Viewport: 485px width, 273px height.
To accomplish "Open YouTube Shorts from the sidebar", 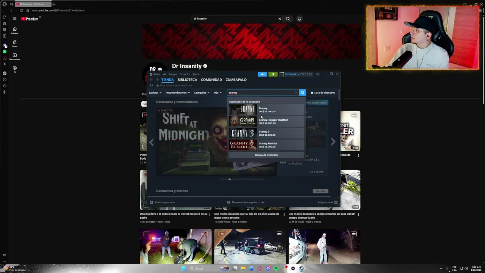I will tap(15, 43).
